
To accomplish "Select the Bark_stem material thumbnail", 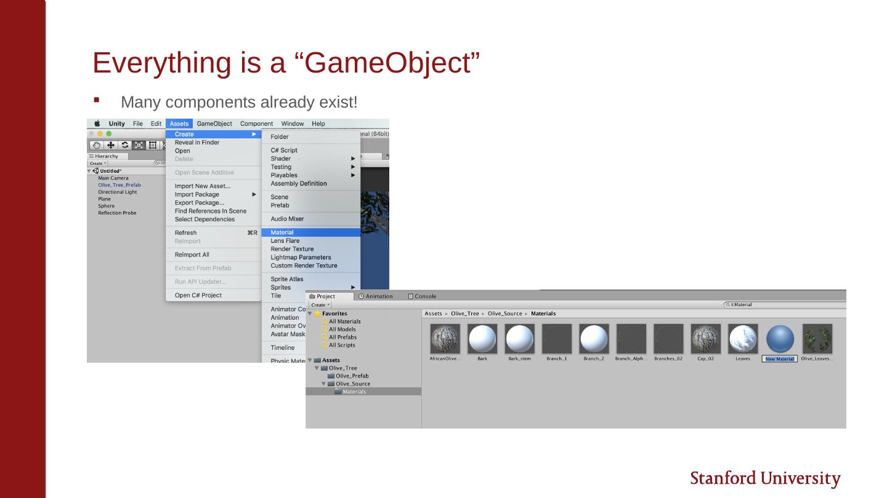I will pyautogui.click(x=520, y=339).
